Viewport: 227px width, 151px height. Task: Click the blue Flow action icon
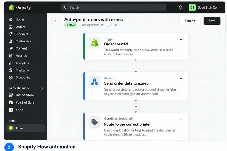[x=95, y=82]
